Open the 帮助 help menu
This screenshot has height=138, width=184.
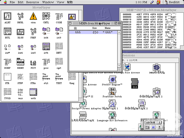tap(70, 2)
